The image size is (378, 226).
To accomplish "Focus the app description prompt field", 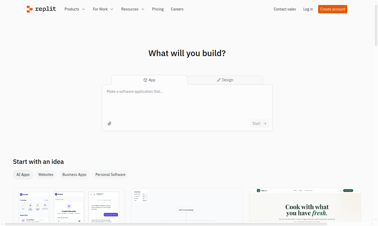I will tap(187, 102).
